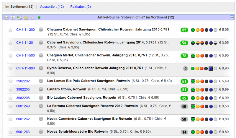The width and height of the screenshot is (236, 138).
Task: Open article link CH1-11-500
Action: tap(25, 56)
